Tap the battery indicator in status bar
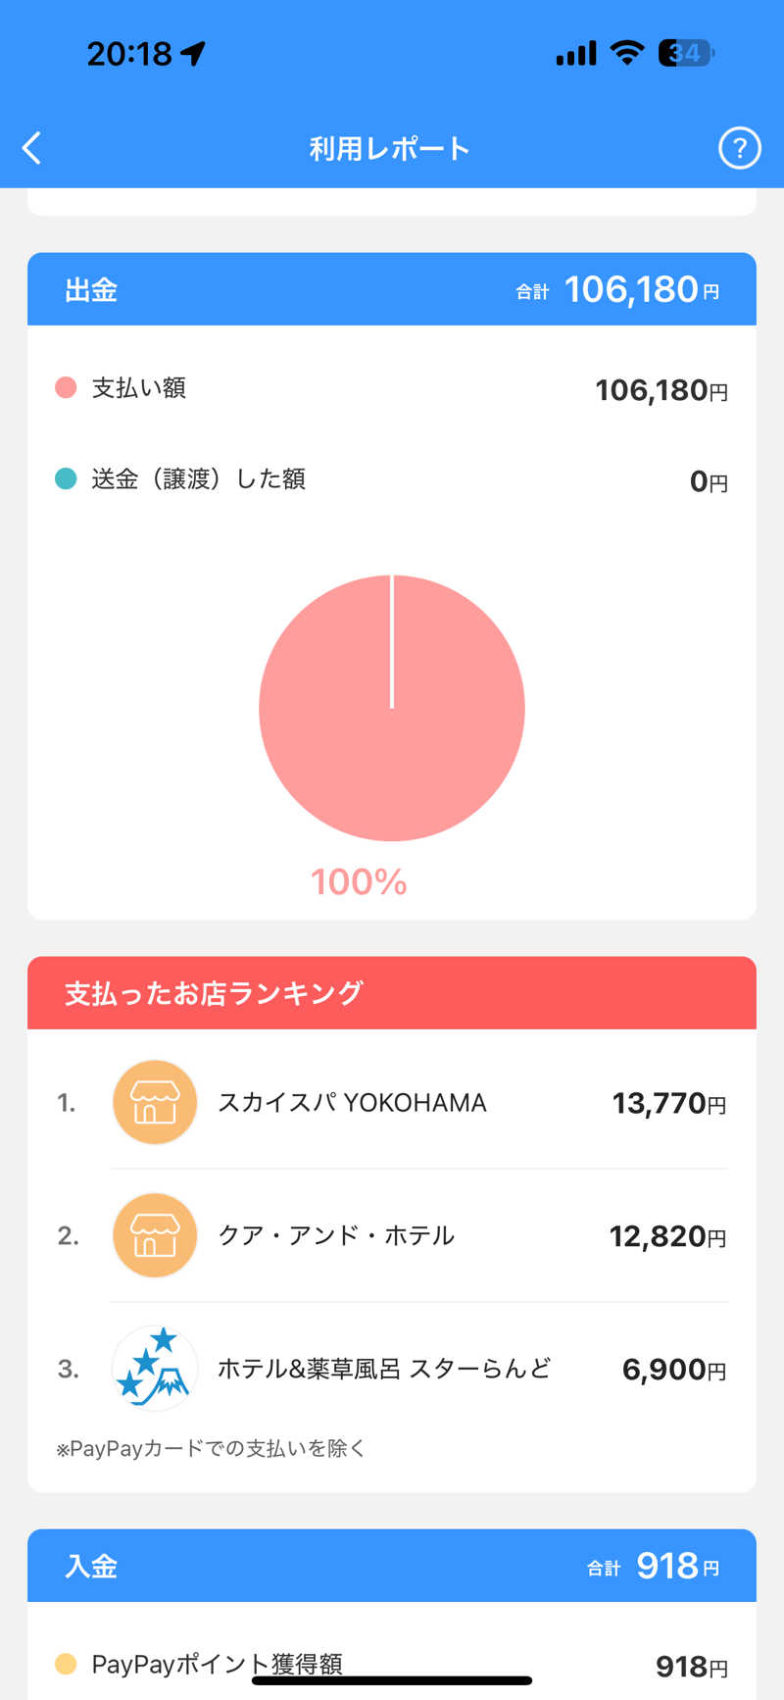 [x=686, y=53]
